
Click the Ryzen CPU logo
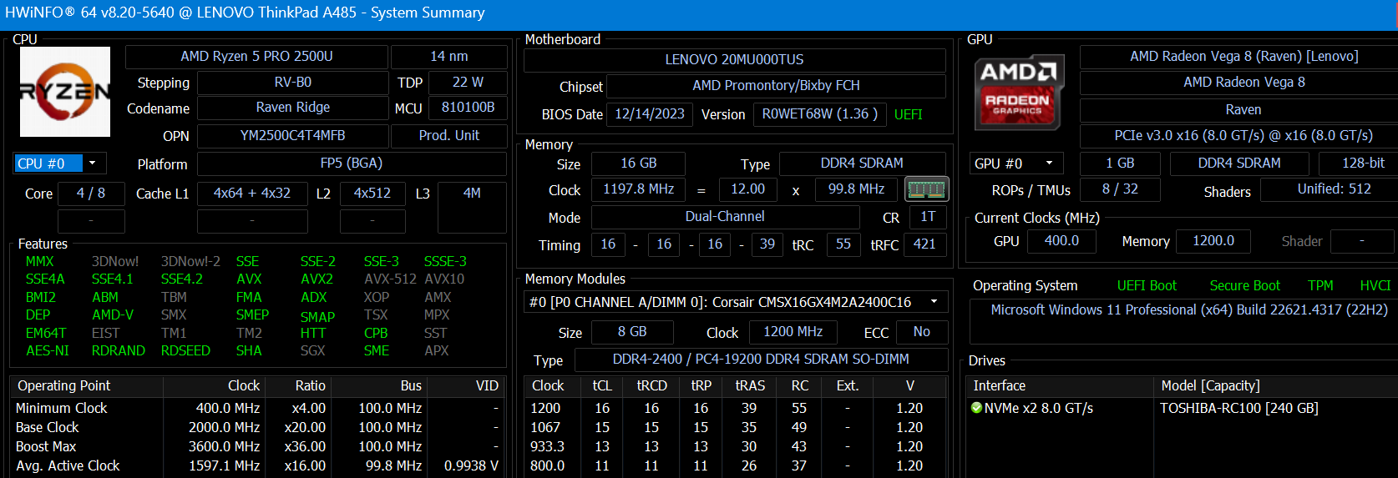click(x=65, y=92)
